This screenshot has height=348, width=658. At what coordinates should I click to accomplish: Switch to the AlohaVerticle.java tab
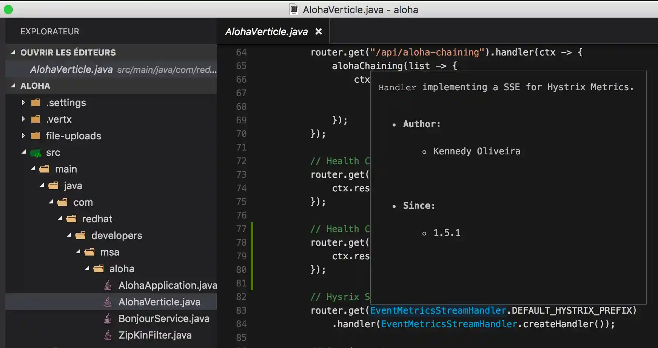click(x=266, y=32)
